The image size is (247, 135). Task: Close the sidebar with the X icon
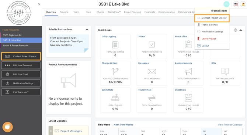click(39, 4)
